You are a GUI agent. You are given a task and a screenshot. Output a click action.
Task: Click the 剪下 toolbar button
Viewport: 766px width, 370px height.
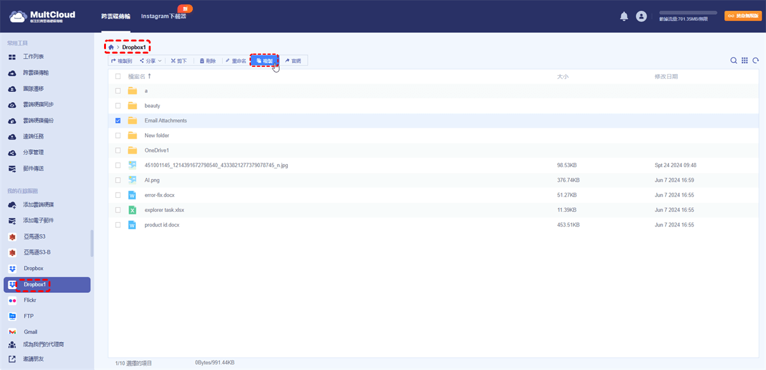click(x=179, y=61)
